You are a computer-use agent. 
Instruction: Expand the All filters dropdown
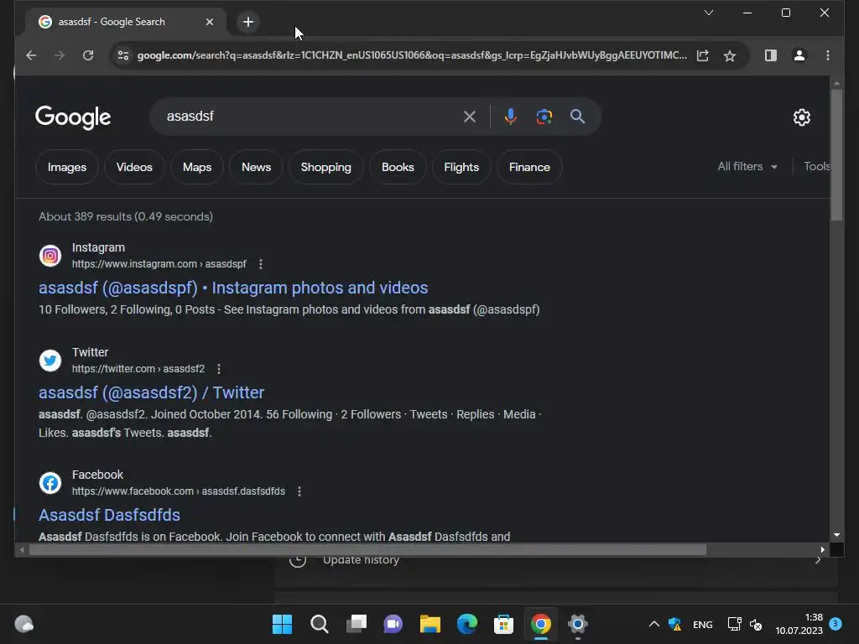coord(747,167)
